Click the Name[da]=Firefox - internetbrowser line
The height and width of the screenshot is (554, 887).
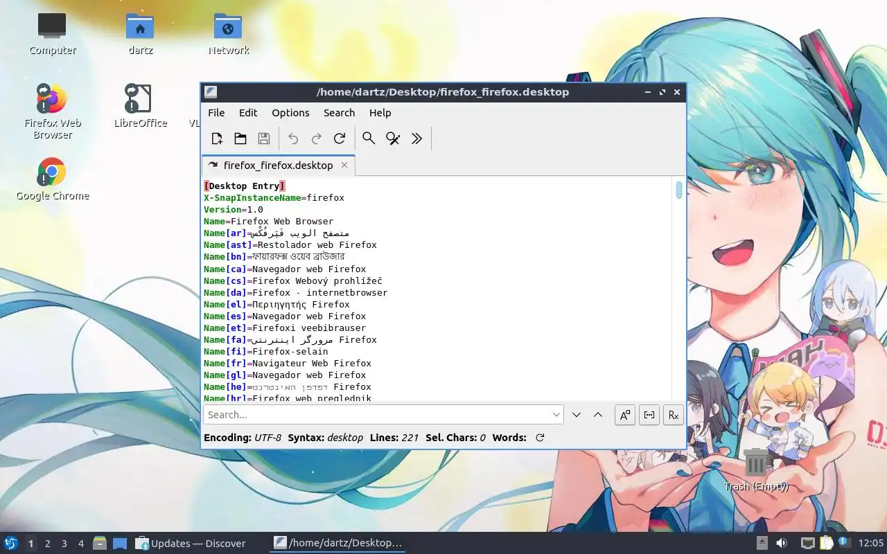[x=296, y=292]
